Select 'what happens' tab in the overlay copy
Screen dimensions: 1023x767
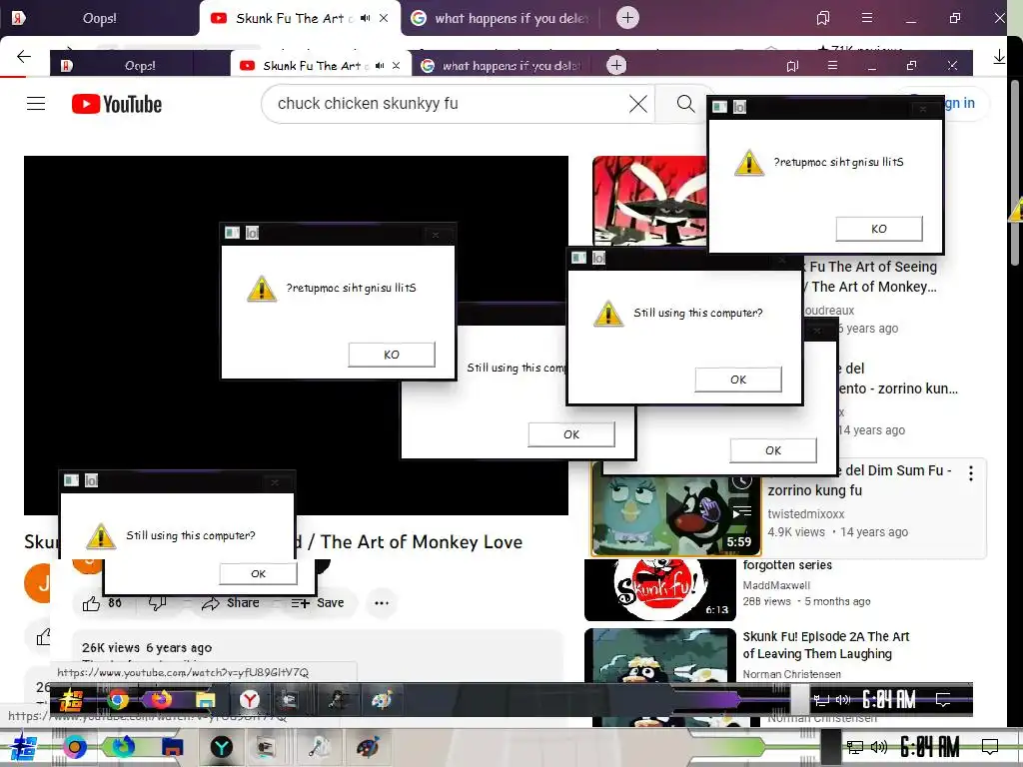(x=501, y=66)
